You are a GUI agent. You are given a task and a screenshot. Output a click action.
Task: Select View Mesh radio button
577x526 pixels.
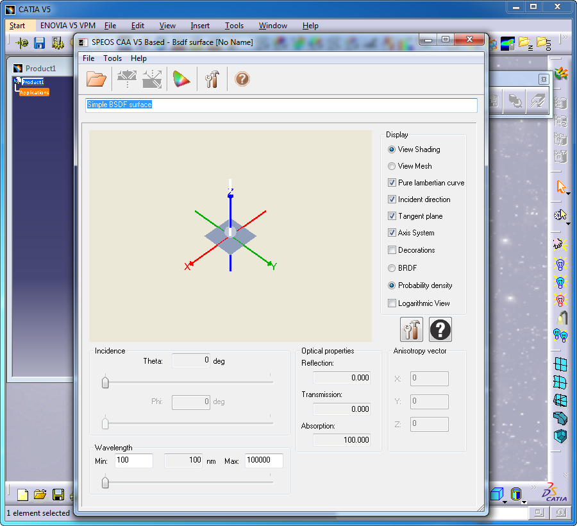pos(392,166)
